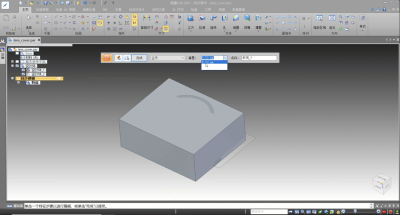
Task: Toggle highlighted relationship-handles button in 相关 group
Action: [134, 17]
